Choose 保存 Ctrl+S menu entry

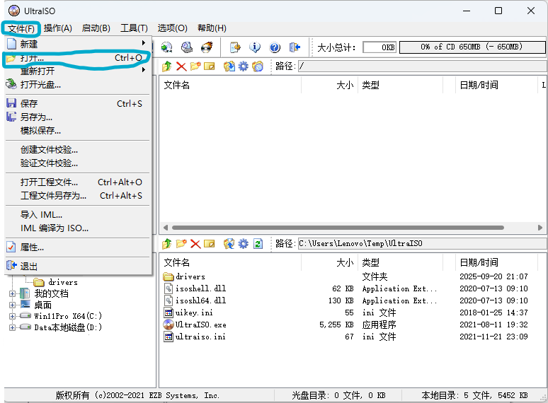click(77, 104)
